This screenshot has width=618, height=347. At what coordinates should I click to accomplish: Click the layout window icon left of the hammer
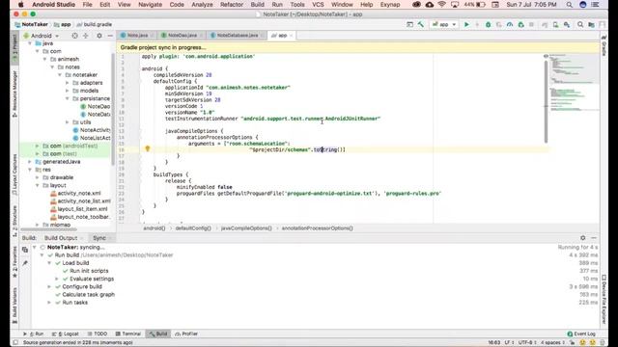[409, 24]
